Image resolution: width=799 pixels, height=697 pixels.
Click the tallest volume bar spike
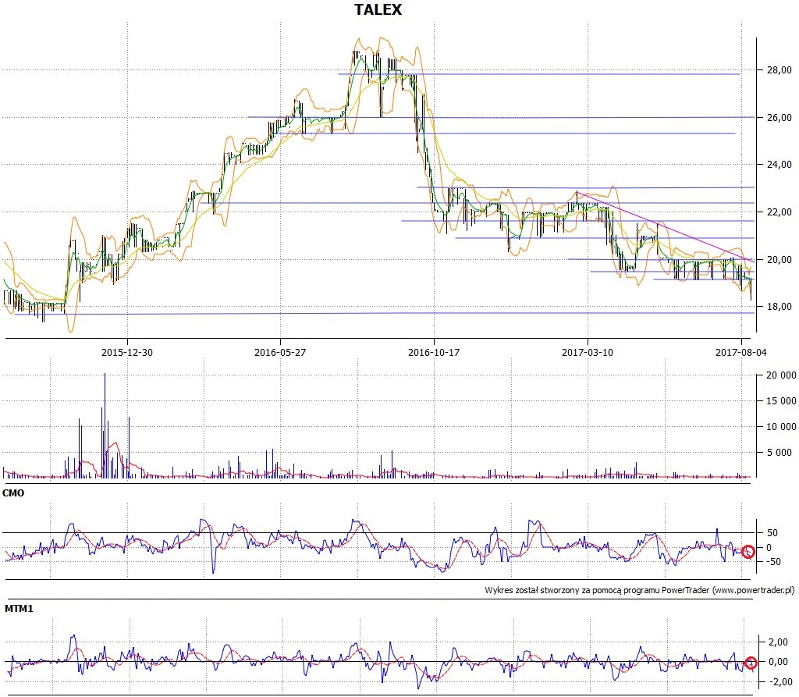[x=105, y=425]
